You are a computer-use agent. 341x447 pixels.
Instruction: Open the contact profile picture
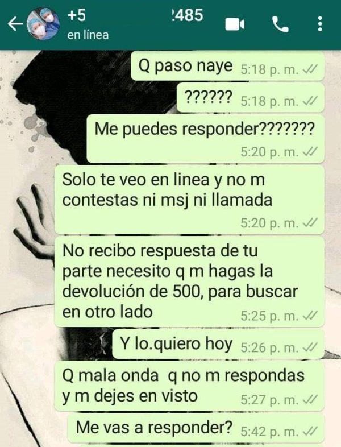[43, 24]
